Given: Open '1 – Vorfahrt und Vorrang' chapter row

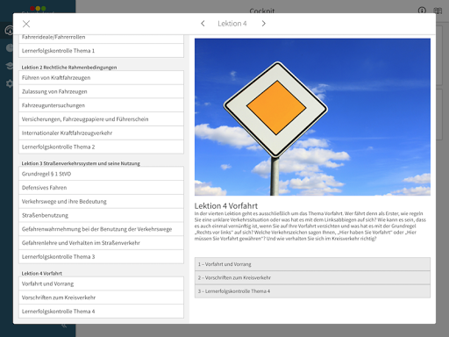Looking at the screenshot, I should tap(312, 264).
